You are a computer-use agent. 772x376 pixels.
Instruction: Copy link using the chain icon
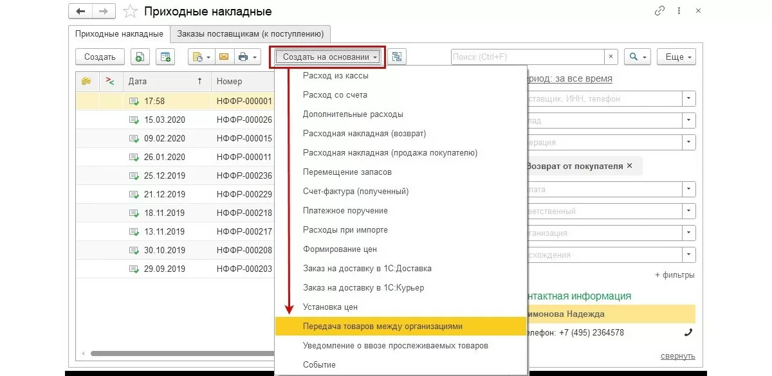[659, 11]
